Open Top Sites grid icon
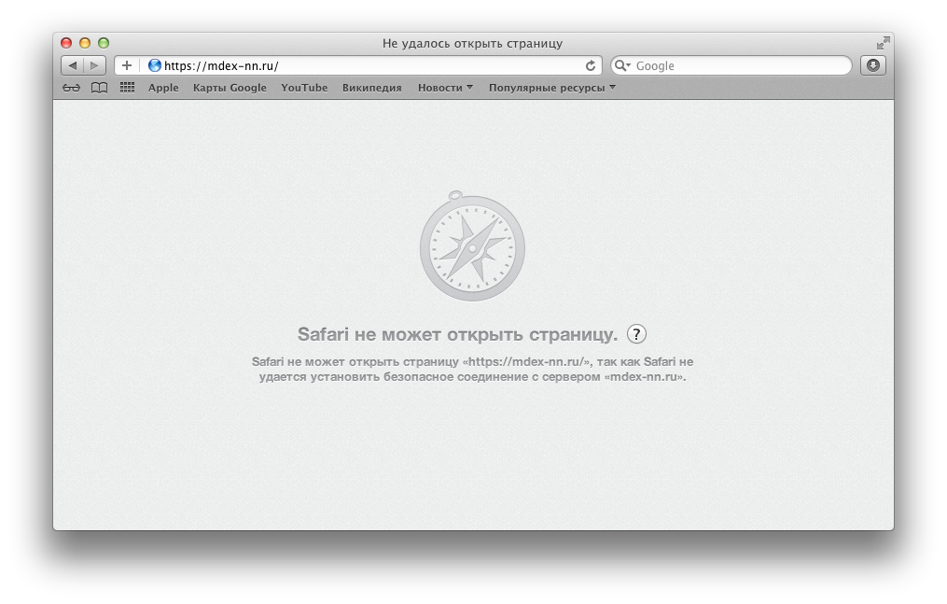947x604 pixels. click(x=127, y=88)
